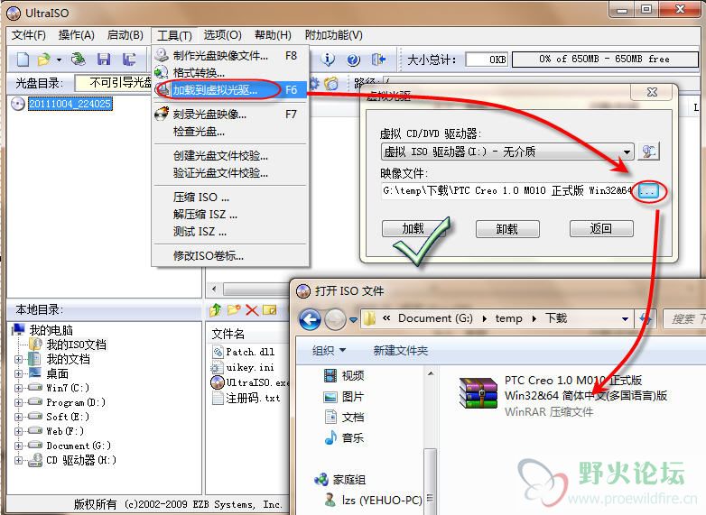Screen dimensions: 706x515
Task: Click the Exit door toolbar icon
Action: click(378, 59)
